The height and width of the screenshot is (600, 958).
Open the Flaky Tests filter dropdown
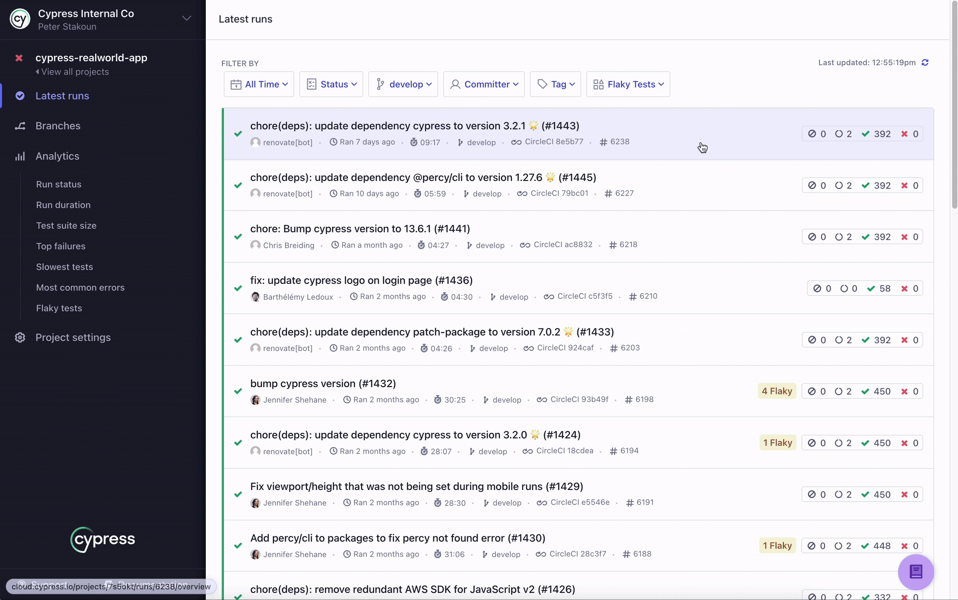coord(628,84)
